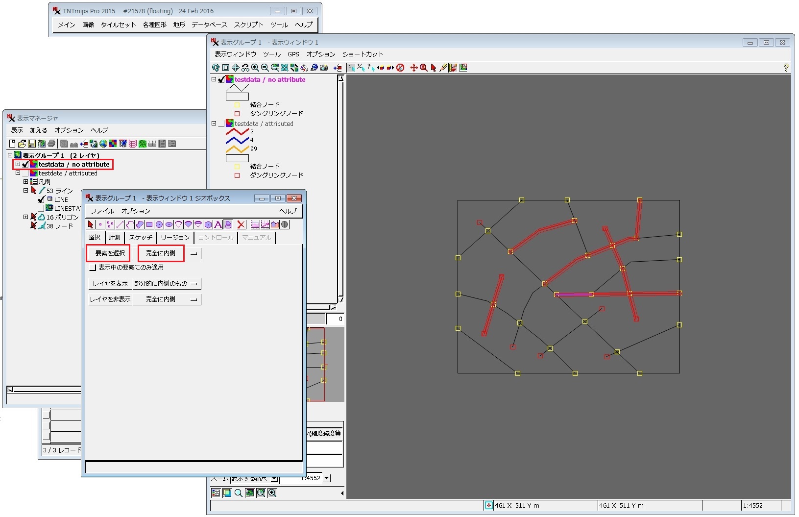This screenshot has width=799, height=517.
Task: Click the save floppy icon in Display Manager
Action: (x=32, y=144)
